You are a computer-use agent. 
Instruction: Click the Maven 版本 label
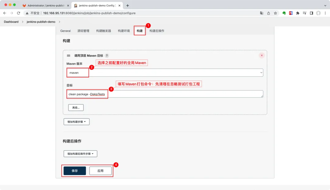[x=75, y=64]
